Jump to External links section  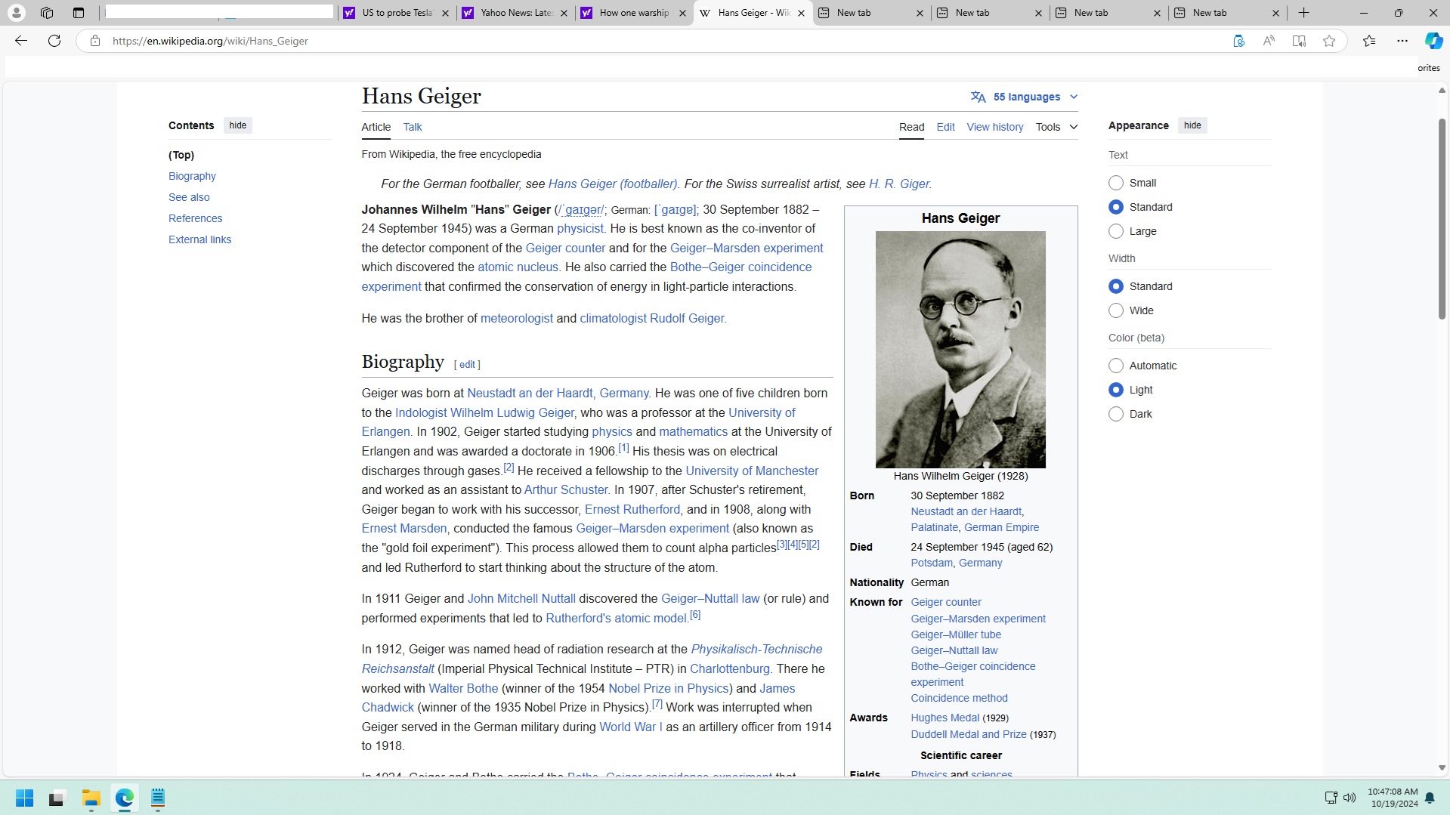(199, 239)
